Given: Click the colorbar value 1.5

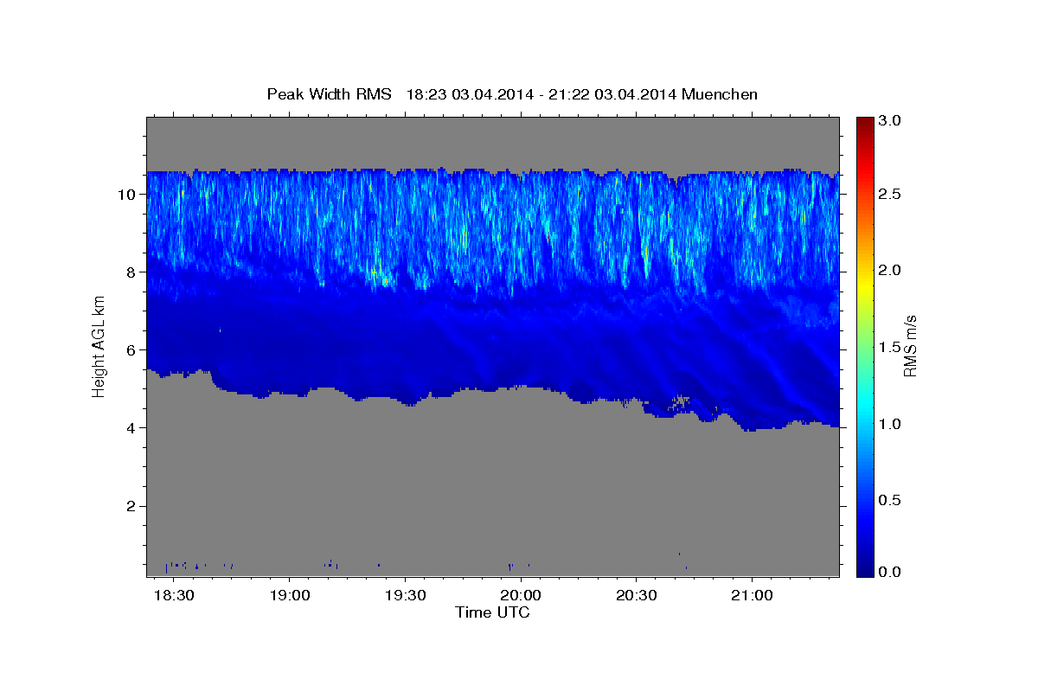Looking at the screenshot, I should pos(890,347).
